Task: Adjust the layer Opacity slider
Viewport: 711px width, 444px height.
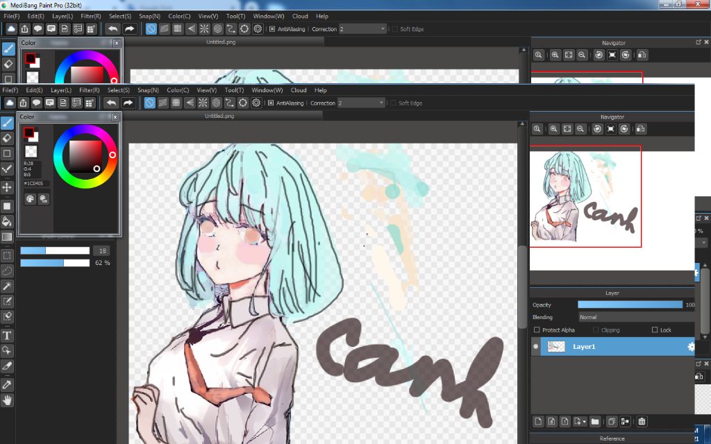Action: click(630, 305)
